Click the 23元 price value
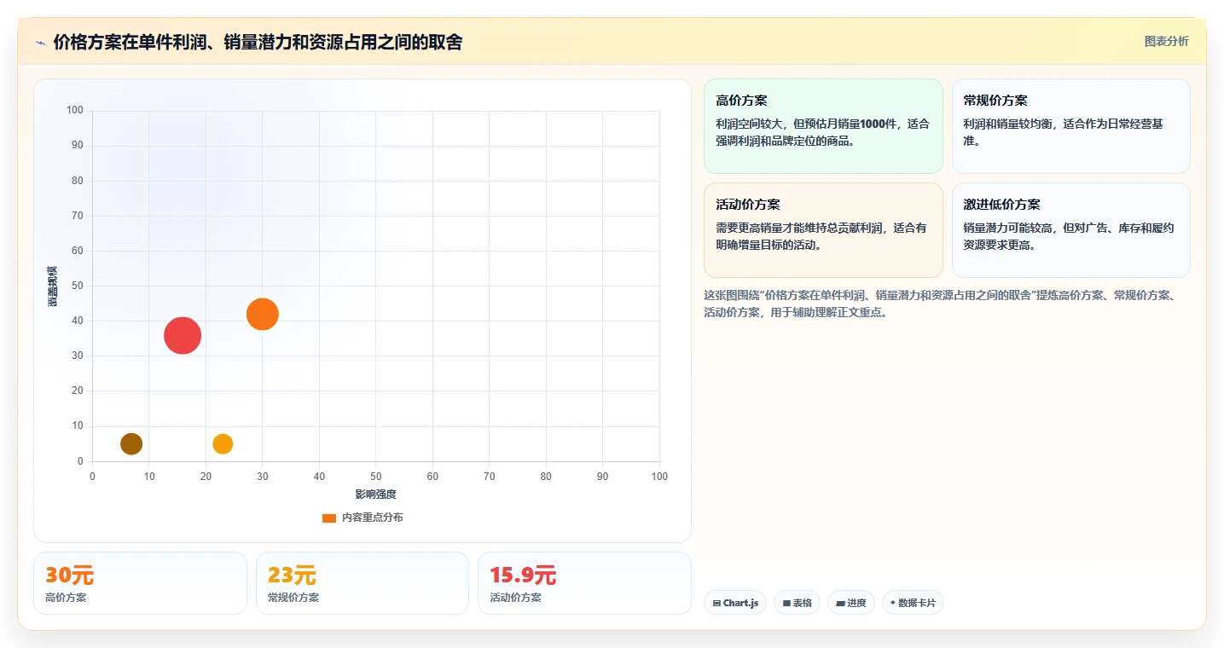Viewport: 1224px width, 648px height. pos(292,576)
